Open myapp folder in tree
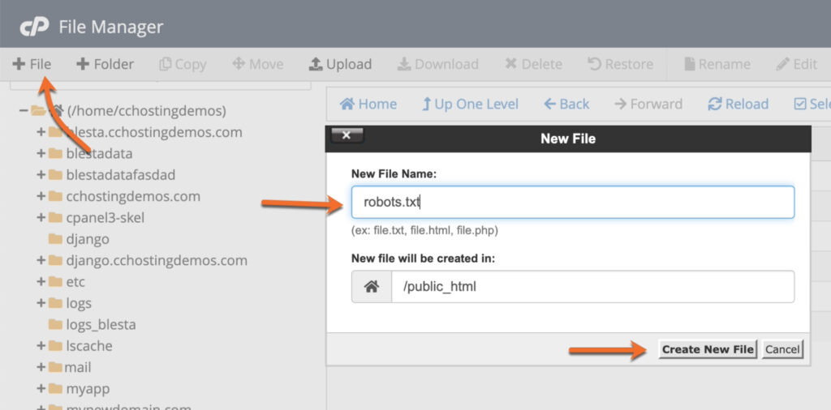Image resolution: width=831 pixels, height=410 pixels. pos(88,389)
